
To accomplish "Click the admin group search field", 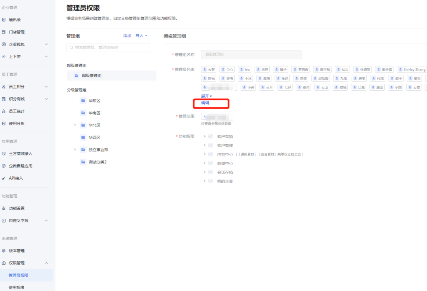I will click(108, 48).
